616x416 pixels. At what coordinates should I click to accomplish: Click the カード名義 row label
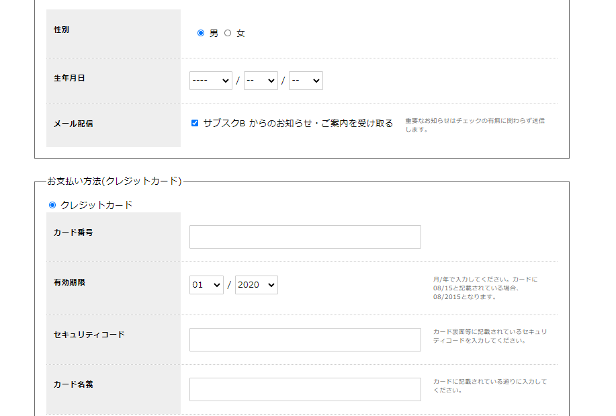tap(73, 384)
